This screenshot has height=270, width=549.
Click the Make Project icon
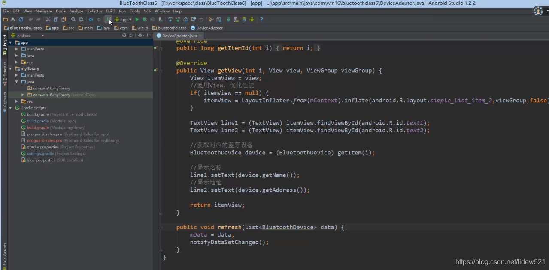pos(108,19)
